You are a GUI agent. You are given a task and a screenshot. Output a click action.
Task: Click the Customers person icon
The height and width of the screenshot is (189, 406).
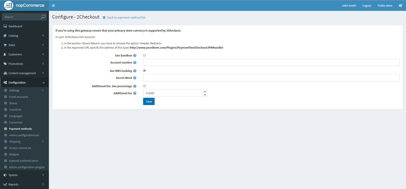click(5, 54)
